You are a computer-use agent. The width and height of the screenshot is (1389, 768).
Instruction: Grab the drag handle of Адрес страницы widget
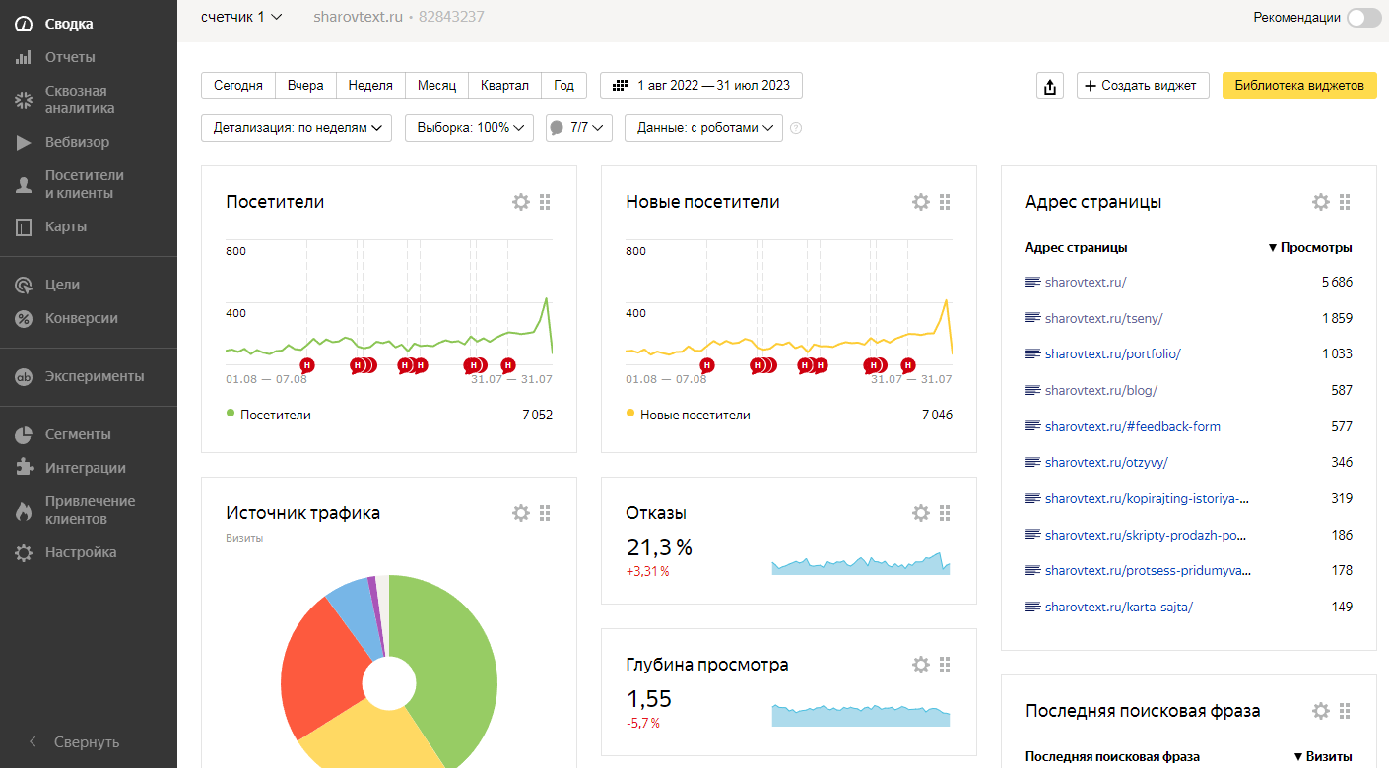1345,202
